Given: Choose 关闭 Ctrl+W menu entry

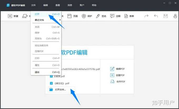Looking at the screenshot, I should point(46,27).
